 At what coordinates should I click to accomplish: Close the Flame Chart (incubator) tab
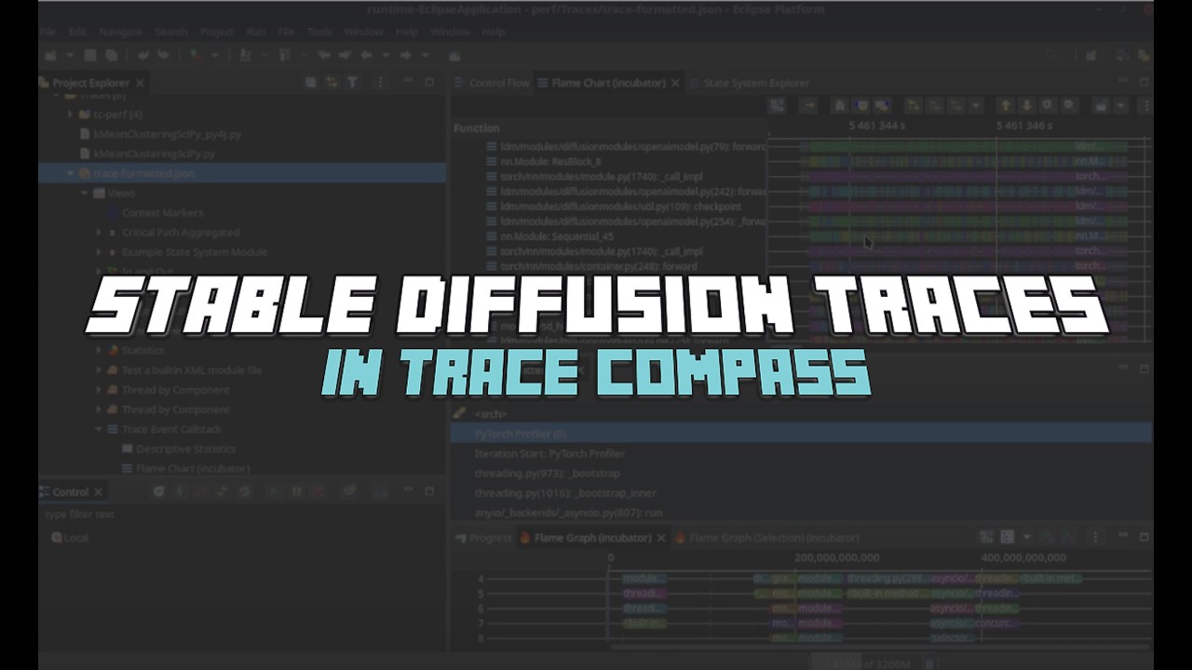(x=676, y=83)
